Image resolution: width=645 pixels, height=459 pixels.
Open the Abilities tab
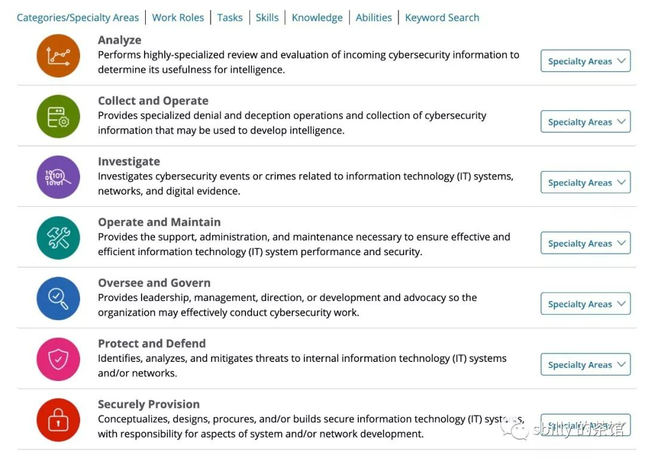[374, 17]
